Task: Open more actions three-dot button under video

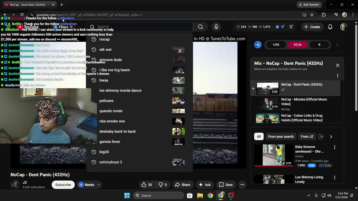Action: 242,185
